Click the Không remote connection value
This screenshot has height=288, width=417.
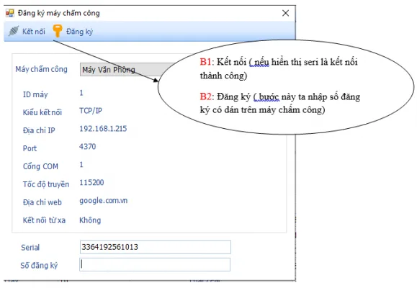[x=90, y=220]
